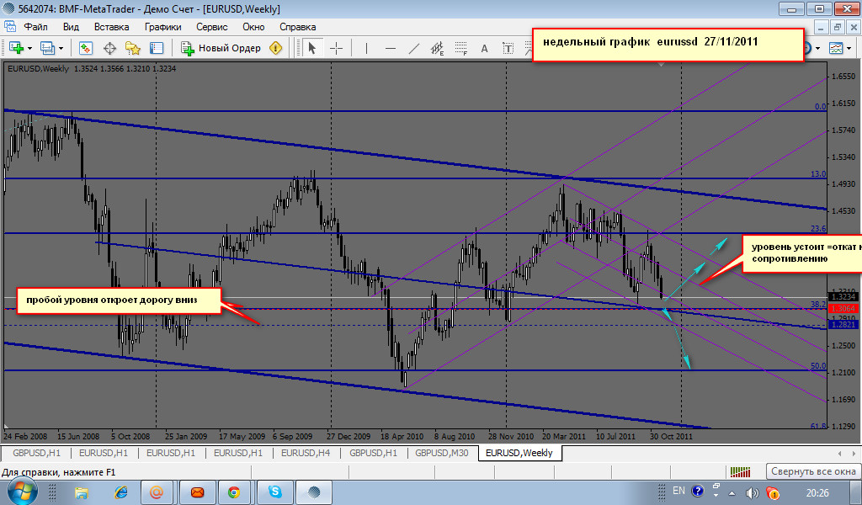Click the 30 Oct 2011 date label
The width and height of the screenshot is (862, 505).
[x=671, y=436]
